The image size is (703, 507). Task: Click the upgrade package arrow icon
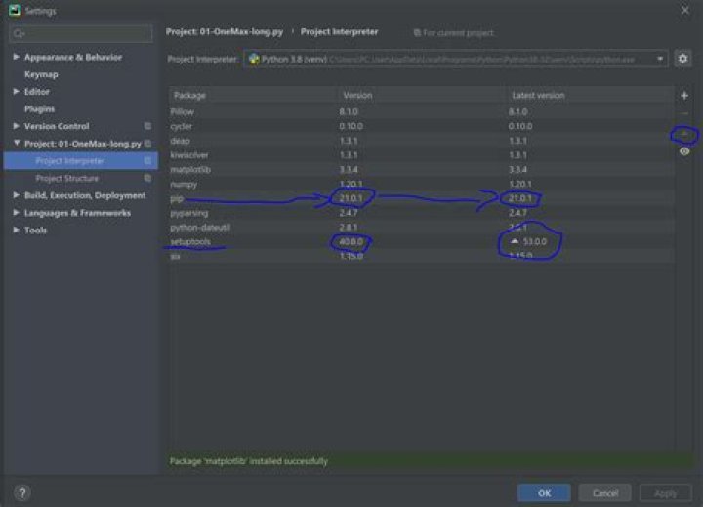(x=684, y=134)
